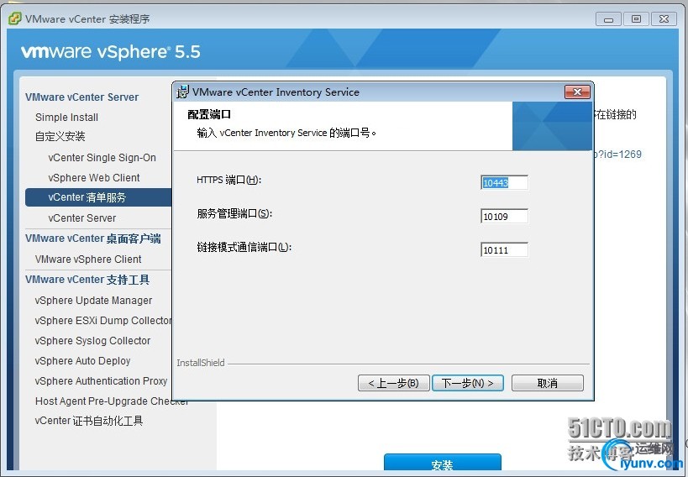This screenshot has height=477, width=688.
Task: Select vSphere Syslog Collector entry
Action: point(92,341)
